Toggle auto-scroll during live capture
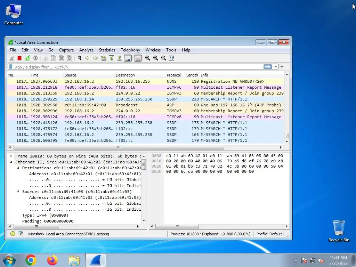This screenshot has height=267, width=356. click(x=128, y=58)
